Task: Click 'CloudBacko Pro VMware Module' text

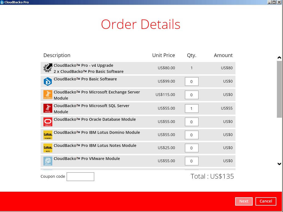Action: (x=87, y=159)
